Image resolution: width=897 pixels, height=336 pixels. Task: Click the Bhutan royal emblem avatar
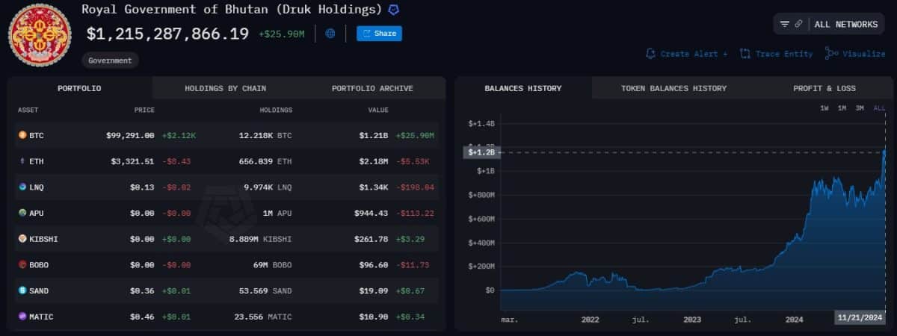pyautogui.click(x=40, y=34)
